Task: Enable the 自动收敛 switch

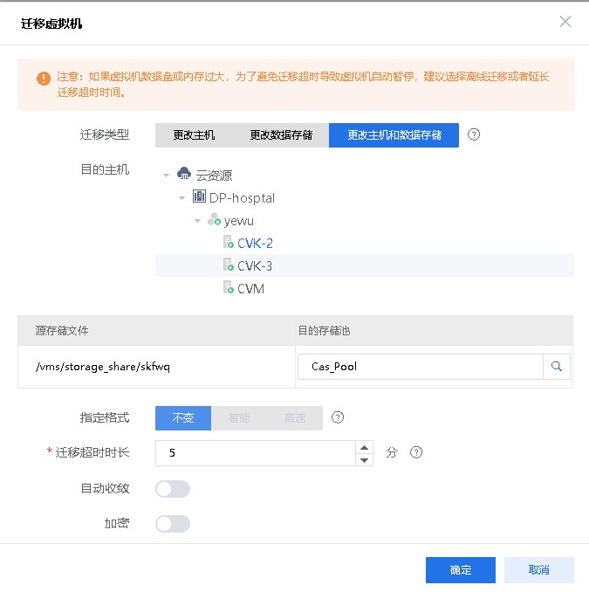Action: [x=172, y=489]
